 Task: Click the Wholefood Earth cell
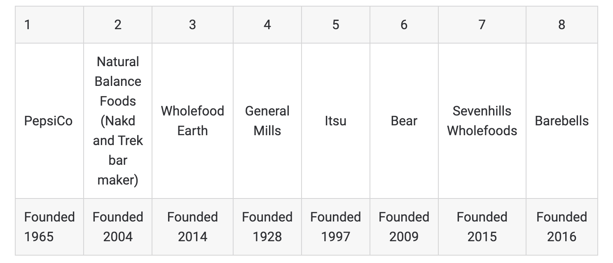(192, 121)
